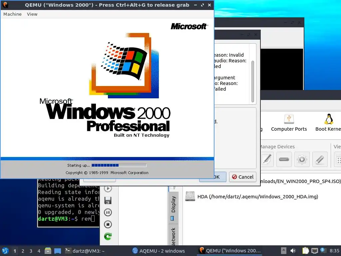Click the edit device pencil icon under Manage Devices
This screenshot has width=341, height=256.
tap(267, 159)
